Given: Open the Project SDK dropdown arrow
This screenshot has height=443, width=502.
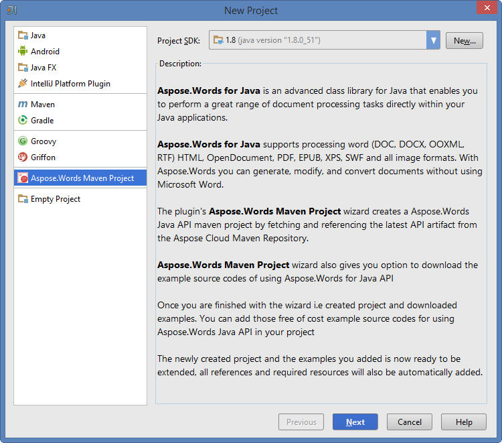Looking at the screenshot, I should click(x=433, y=40).
